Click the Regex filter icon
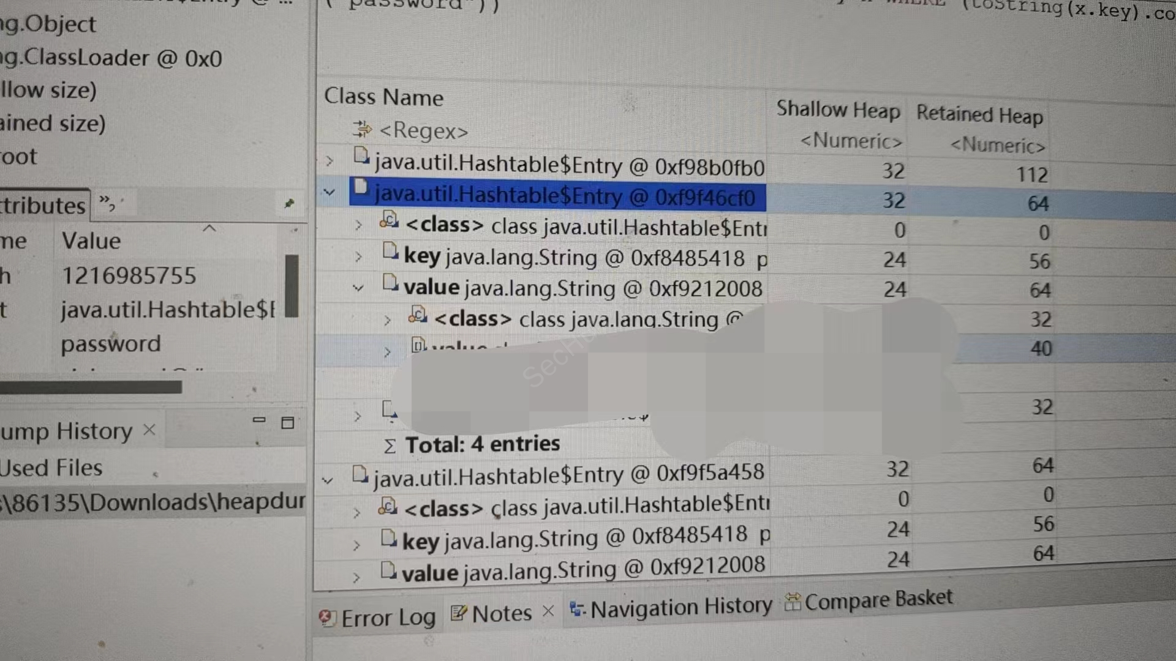Image resolution: width=1176 pixels, height=661 pixels. (362, 129)
